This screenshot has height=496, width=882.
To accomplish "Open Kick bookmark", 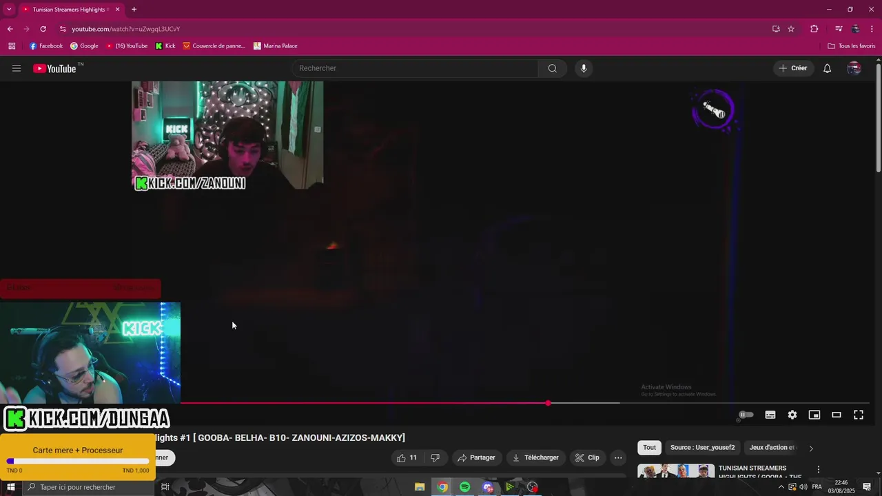I will (x=165, y=46).
